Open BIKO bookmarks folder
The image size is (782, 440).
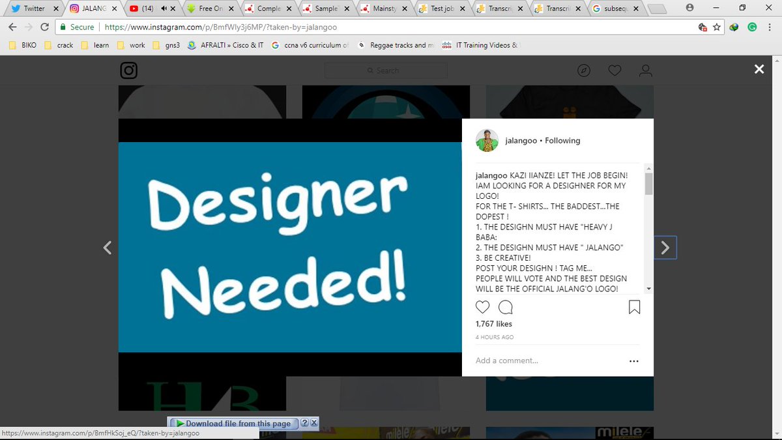click(x=22, y=45)
